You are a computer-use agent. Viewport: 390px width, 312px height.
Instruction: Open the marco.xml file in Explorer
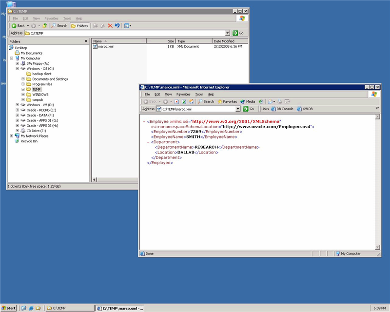pos(105,46)
